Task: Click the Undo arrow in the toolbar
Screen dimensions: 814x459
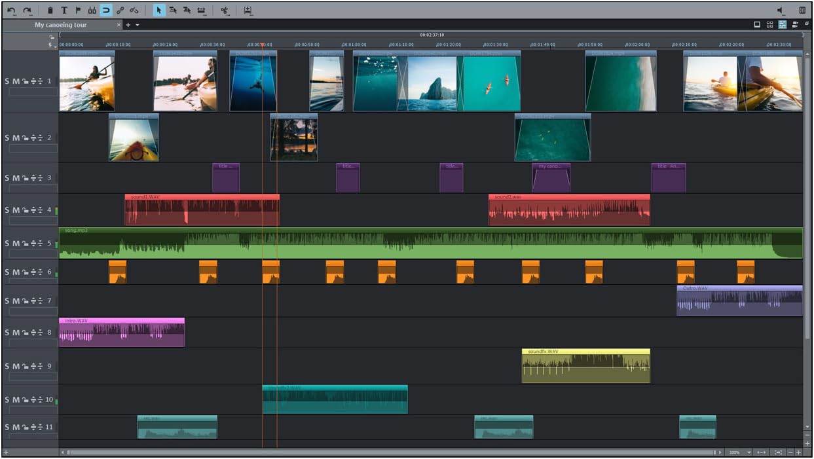Action: click(x=11, y=10)
